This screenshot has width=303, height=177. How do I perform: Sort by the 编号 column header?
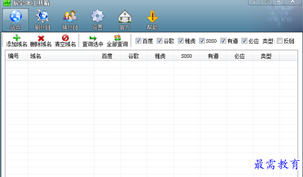[16, 56]
